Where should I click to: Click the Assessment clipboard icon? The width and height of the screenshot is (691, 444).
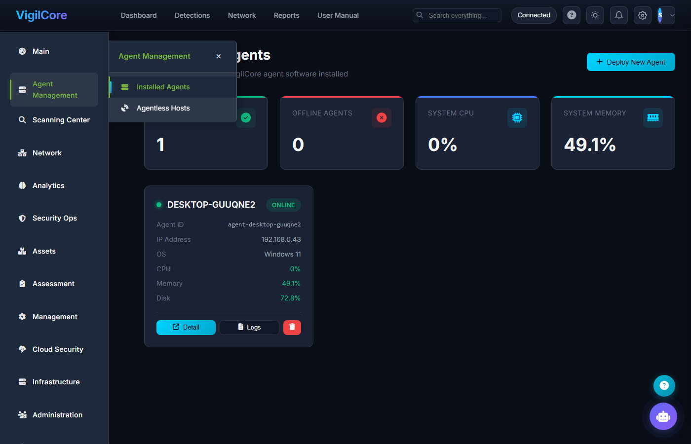[22, 284]
